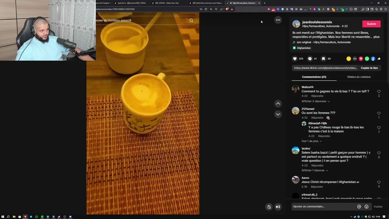Screen dimensions: 389x219
Task: Click the 'Suivre' follow button
Action: point(371,24)
